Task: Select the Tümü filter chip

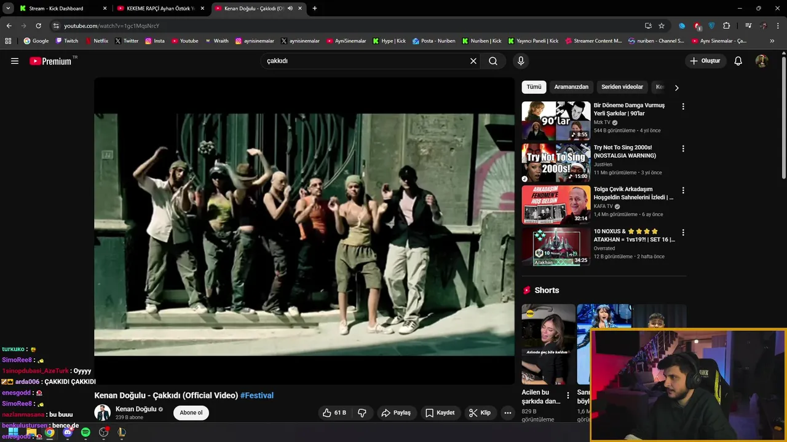Action: pyautogui.click(x=534, y=87)
